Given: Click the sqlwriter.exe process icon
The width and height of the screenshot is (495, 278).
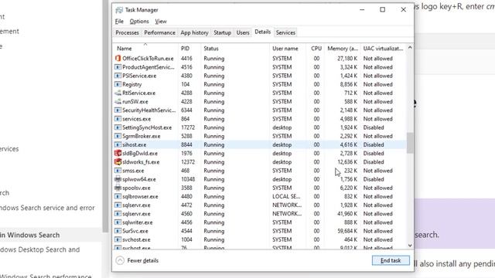Looking at the screenshot, I should pos(118,222).
